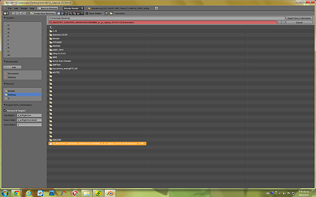Go back to previous folder icon
The image size is (316, 197).
pos(14,13)
